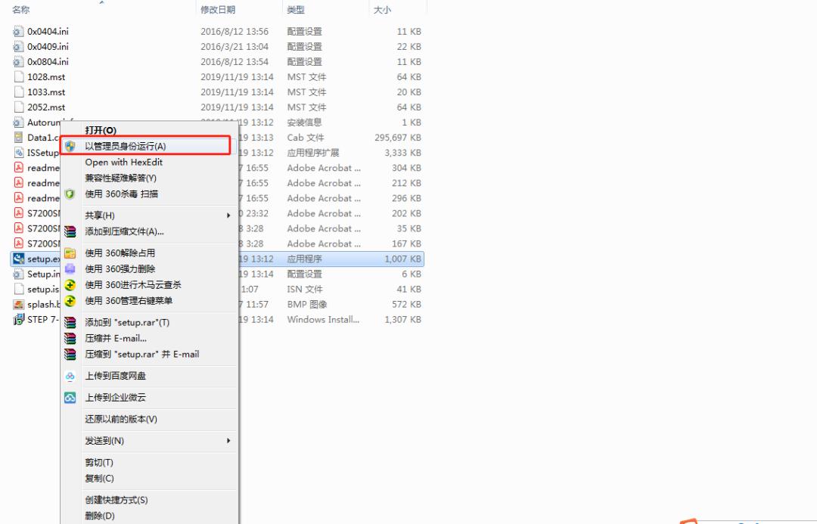The image size is (817, 524).
Task: Click the 0x0409.ini file icon
Action: (x=19, y=46)
